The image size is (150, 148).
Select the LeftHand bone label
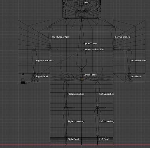coord(136,76)
